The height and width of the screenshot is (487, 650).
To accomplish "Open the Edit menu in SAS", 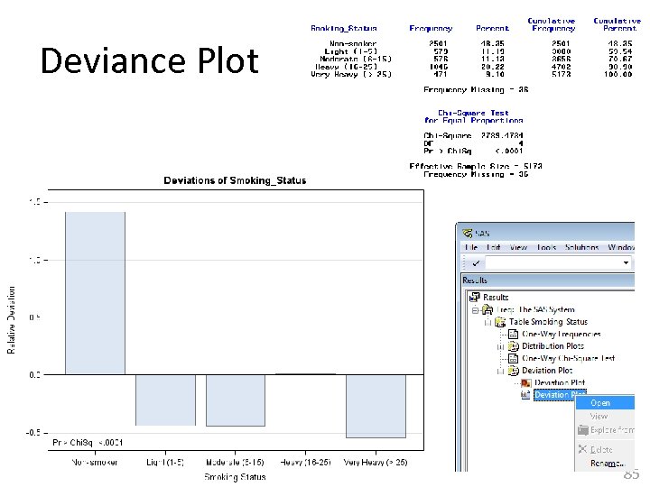I will click(x=493, y=247).
